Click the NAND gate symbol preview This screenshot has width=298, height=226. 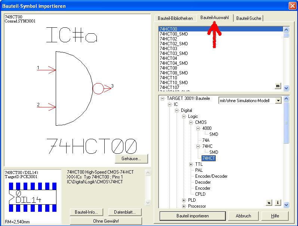(x=75, y=88)
